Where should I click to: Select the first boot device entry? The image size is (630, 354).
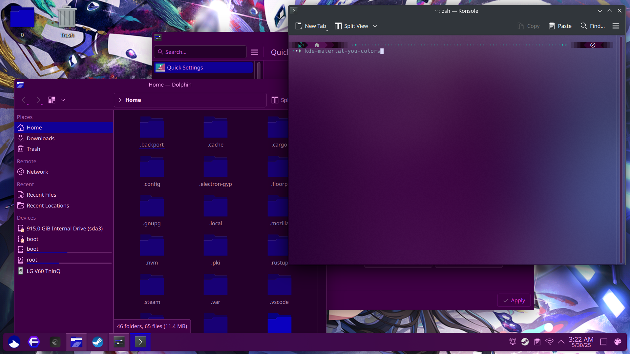point(64,239)
